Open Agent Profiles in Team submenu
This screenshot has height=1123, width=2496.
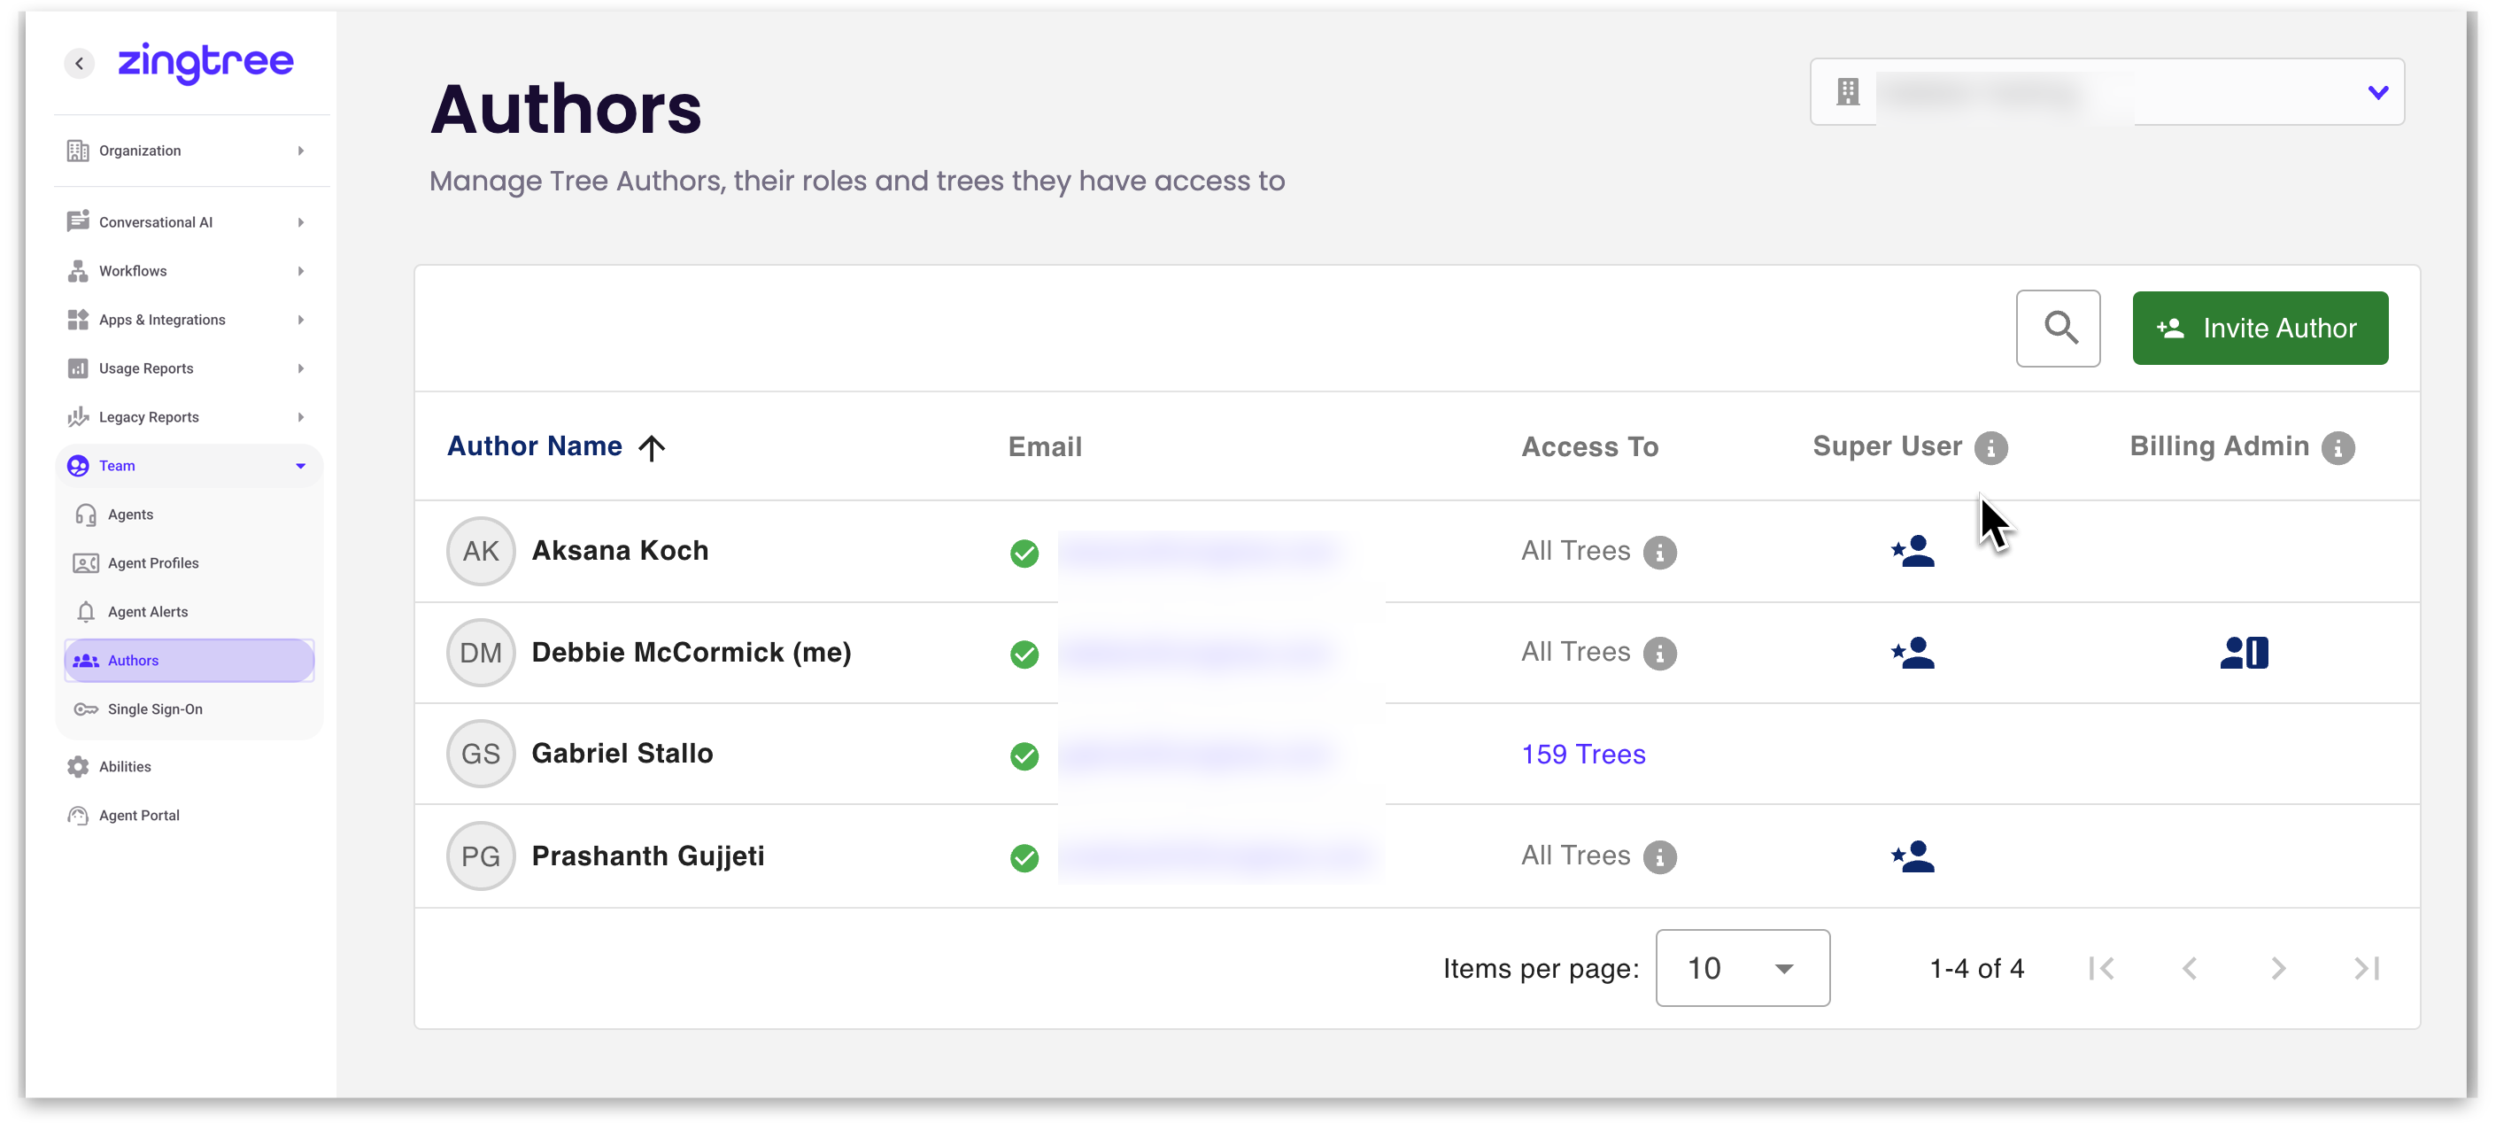(152, 563)
